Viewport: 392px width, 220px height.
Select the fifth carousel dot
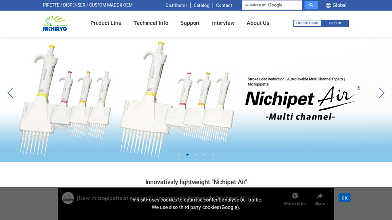point(213,154)
